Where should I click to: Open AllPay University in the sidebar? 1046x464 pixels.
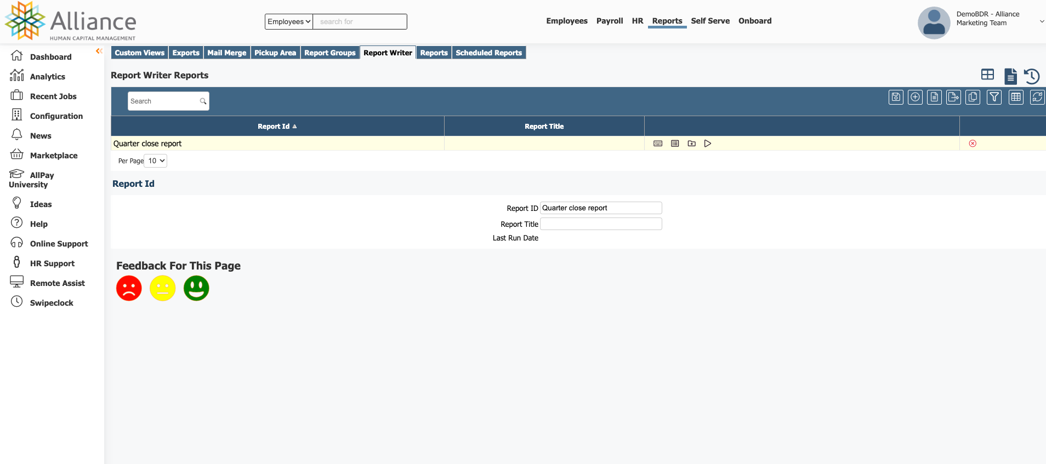point(32,179)
